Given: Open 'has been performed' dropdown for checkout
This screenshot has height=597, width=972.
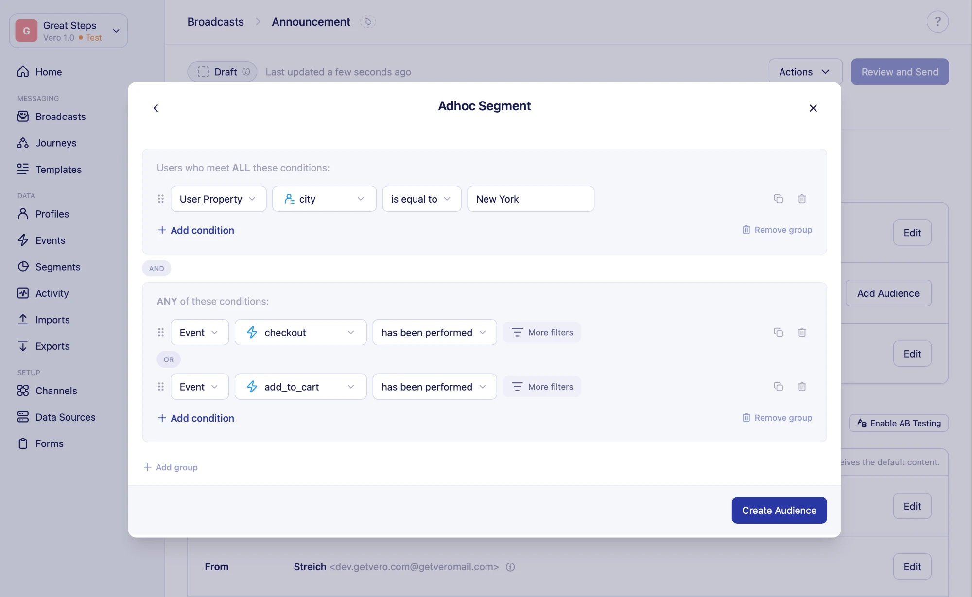Looking at the screenshot, I should (434, 332).
